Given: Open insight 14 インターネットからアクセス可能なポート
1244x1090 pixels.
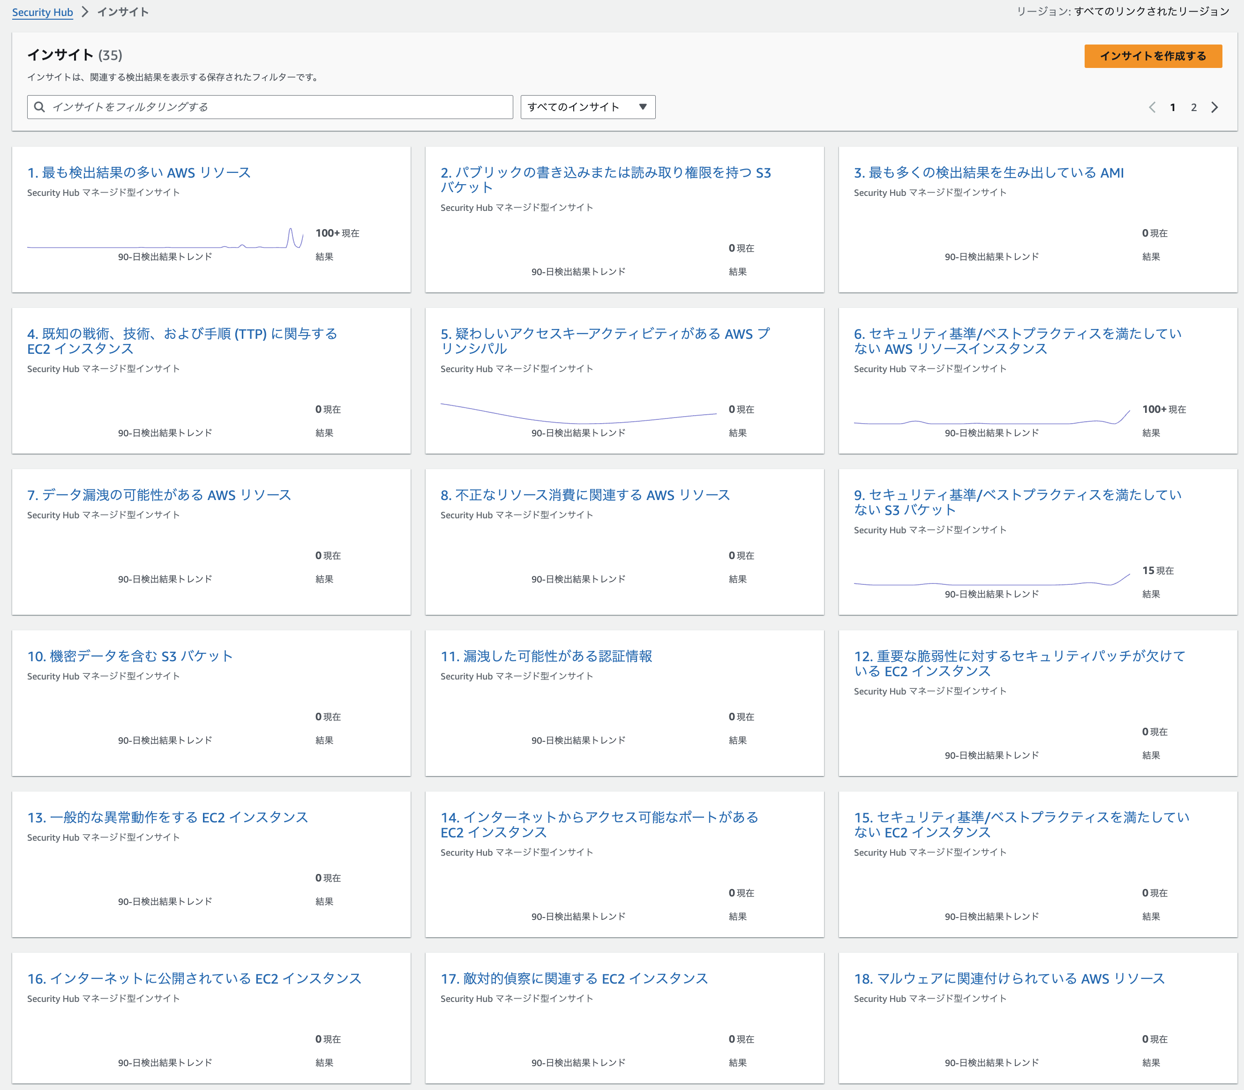Looking at the screenshot, I should 599,825.
